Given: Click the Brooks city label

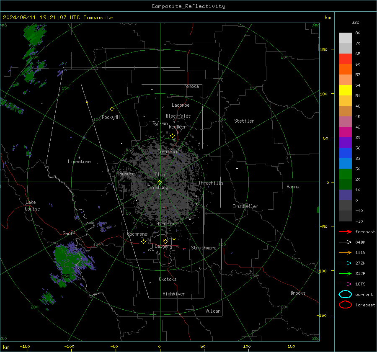Looking at the screenshot, I should click(298, 293).
